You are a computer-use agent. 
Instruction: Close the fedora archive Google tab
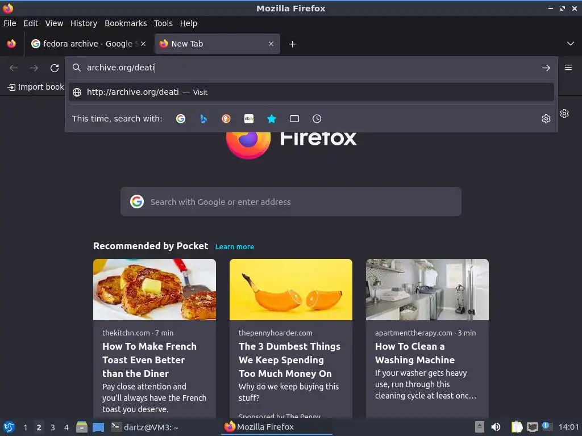click(143, 44)
